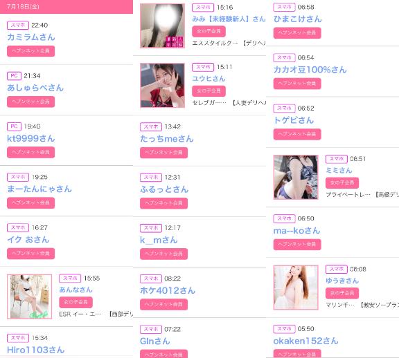Open カカオ豆100%さん profile link
399x358 pixels.
(x=310, y=70)
